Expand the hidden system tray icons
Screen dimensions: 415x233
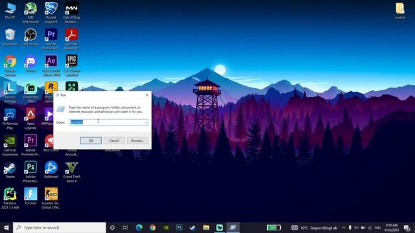point(344,228)
